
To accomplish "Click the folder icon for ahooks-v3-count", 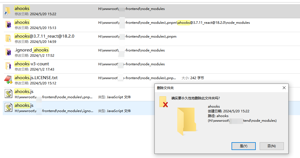I will point(8,66).
